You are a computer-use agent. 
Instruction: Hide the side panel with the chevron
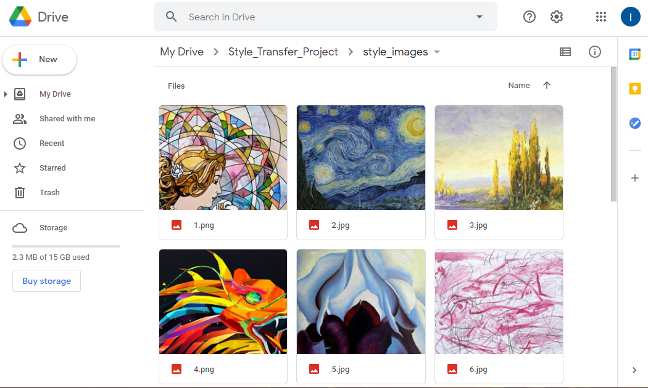coord(634,370)
